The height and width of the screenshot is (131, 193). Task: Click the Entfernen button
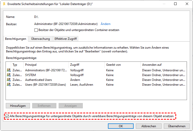click(44, 106)
